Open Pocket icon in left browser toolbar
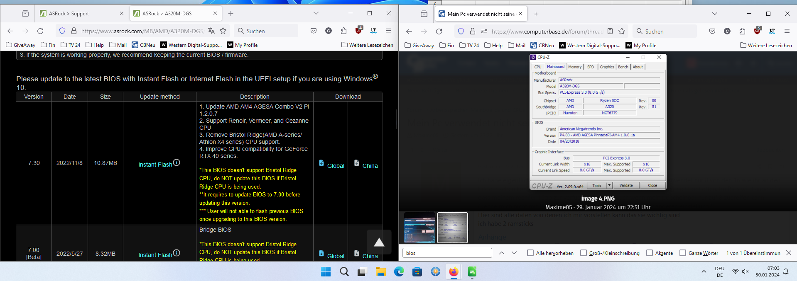 (x=314, y=31)
